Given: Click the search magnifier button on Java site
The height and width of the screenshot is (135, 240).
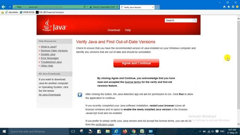Looking at the screenshot, I should pyautogui.click(x=195, y=20).
